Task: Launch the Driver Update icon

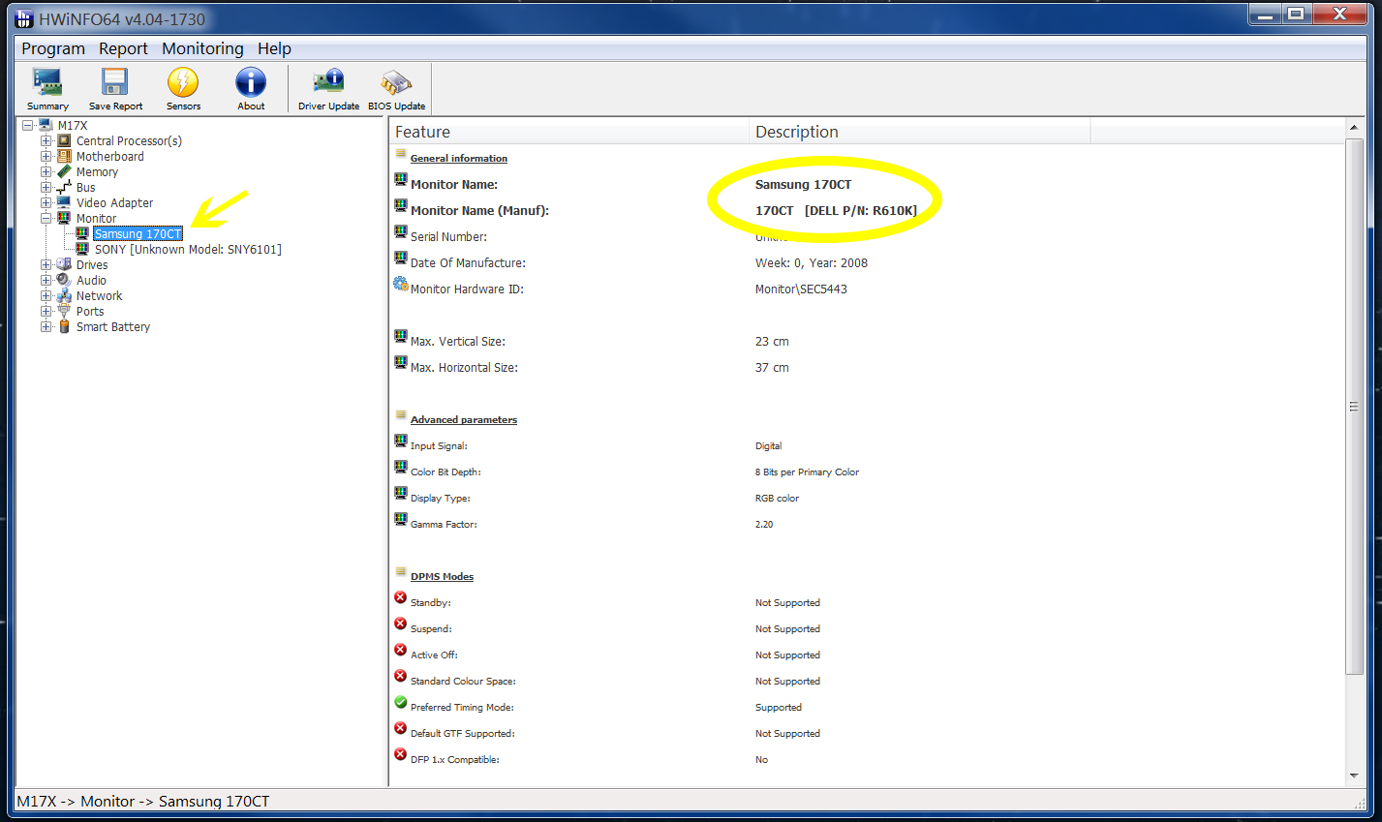Action: (328, 83)
